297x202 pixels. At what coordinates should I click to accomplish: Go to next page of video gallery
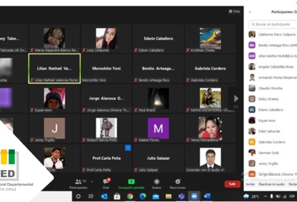tap(236, 99)
